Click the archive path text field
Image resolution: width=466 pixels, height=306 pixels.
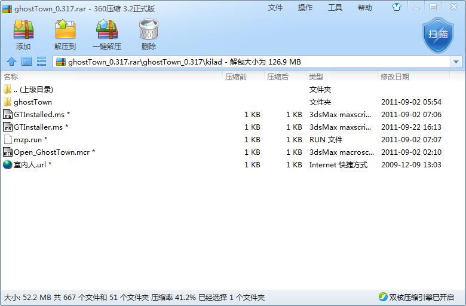pos(252,62)
